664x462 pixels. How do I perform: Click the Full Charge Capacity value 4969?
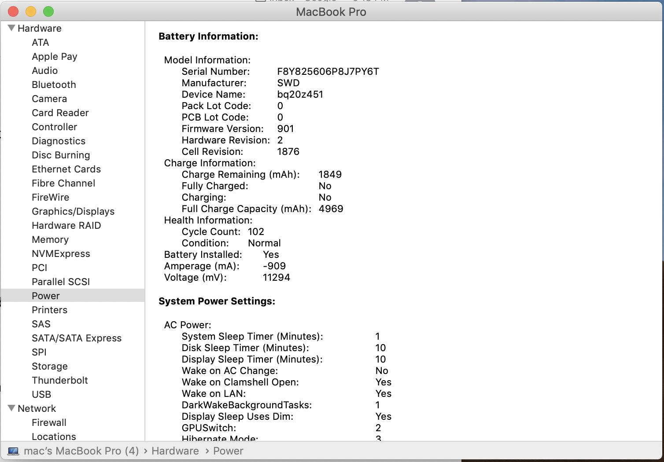point(331,209)
